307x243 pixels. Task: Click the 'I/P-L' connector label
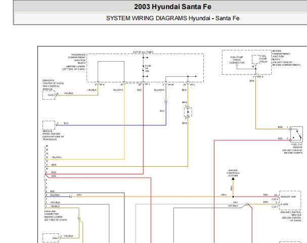click(192, 85)
